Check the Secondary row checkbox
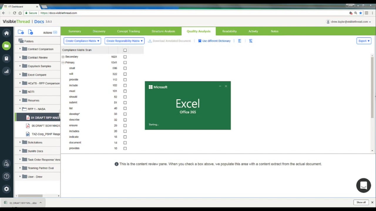 (125, 57)
